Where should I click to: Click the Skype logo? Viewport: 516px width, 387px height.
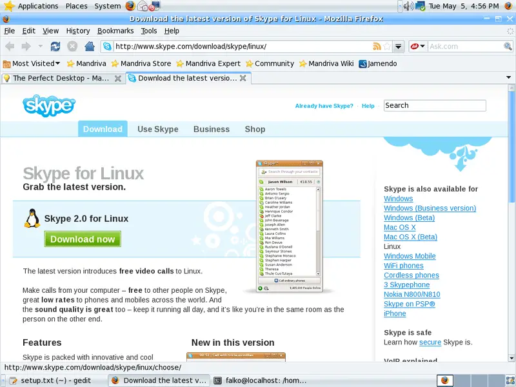[x=49, y=106]
